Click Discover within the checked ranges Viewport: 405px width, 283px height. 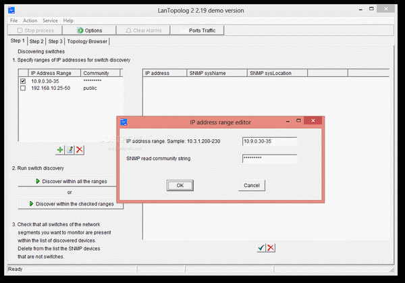pyautogui.click(x=70, y=204)
